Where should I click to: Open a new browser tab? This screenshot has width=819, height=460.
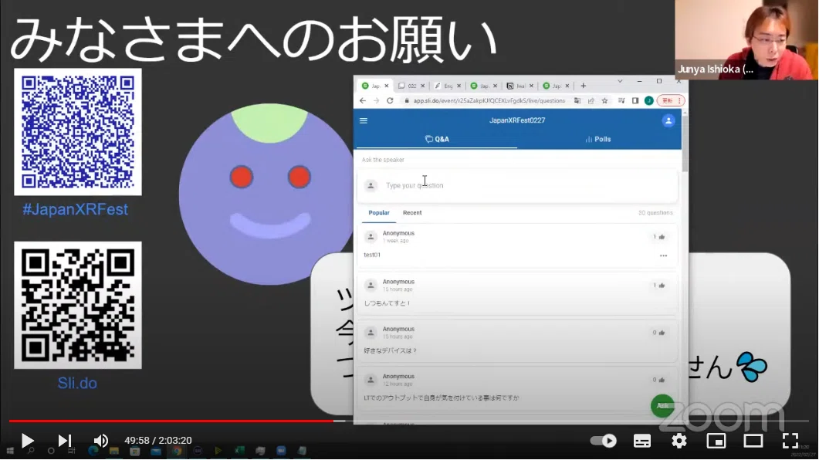(x=583, y=86)
